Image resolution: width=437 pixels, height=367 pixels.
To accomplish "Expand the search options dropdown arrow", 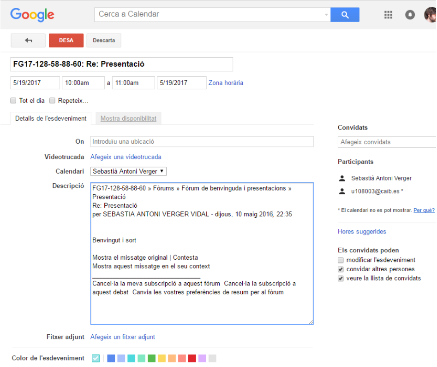I will [326, 15].
